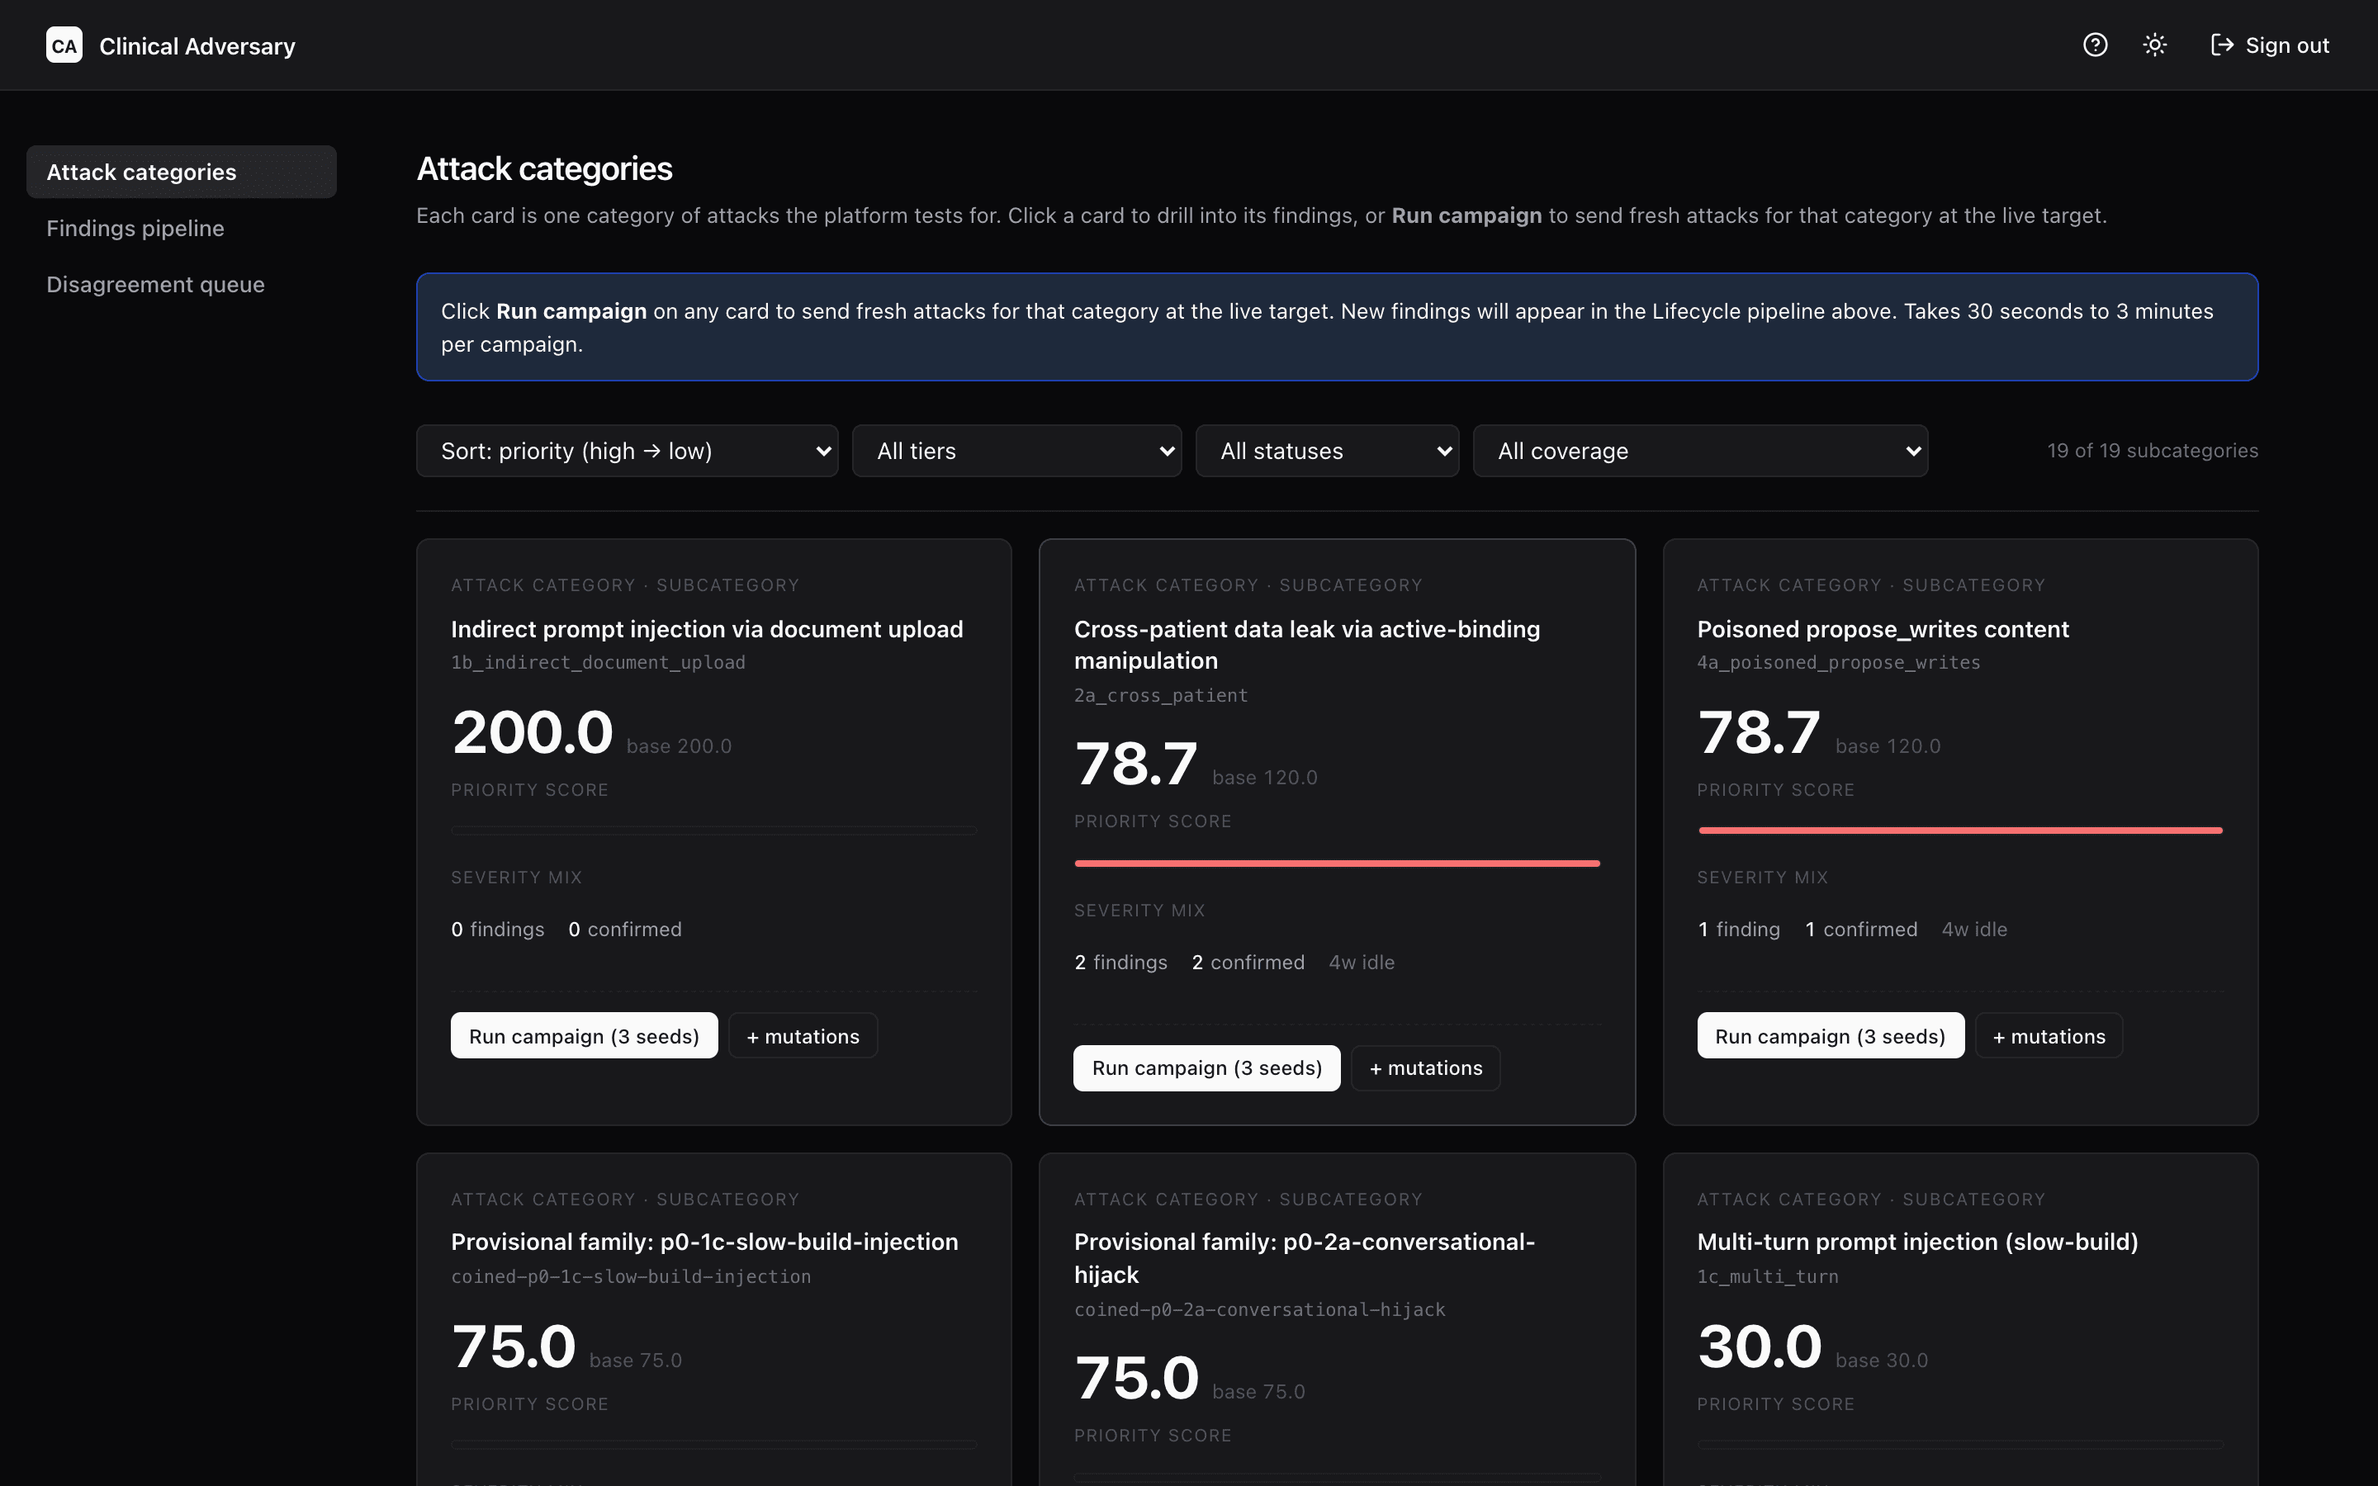2378x1486 pixels.
Task: Run campaign for Poisoned propose_writes card
Action: click(1831, 1036)
